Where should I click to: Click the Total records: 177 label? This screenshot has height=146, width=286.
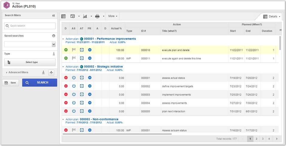click(x=226, y=139)
